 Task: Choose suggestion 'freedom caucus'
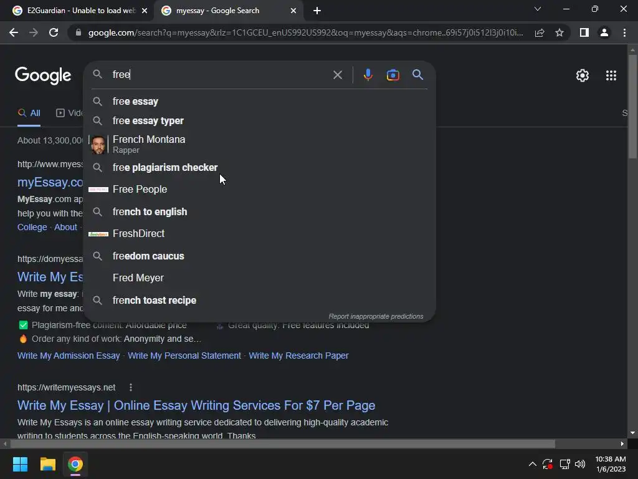pyautogui.click(x=260, y=256)
